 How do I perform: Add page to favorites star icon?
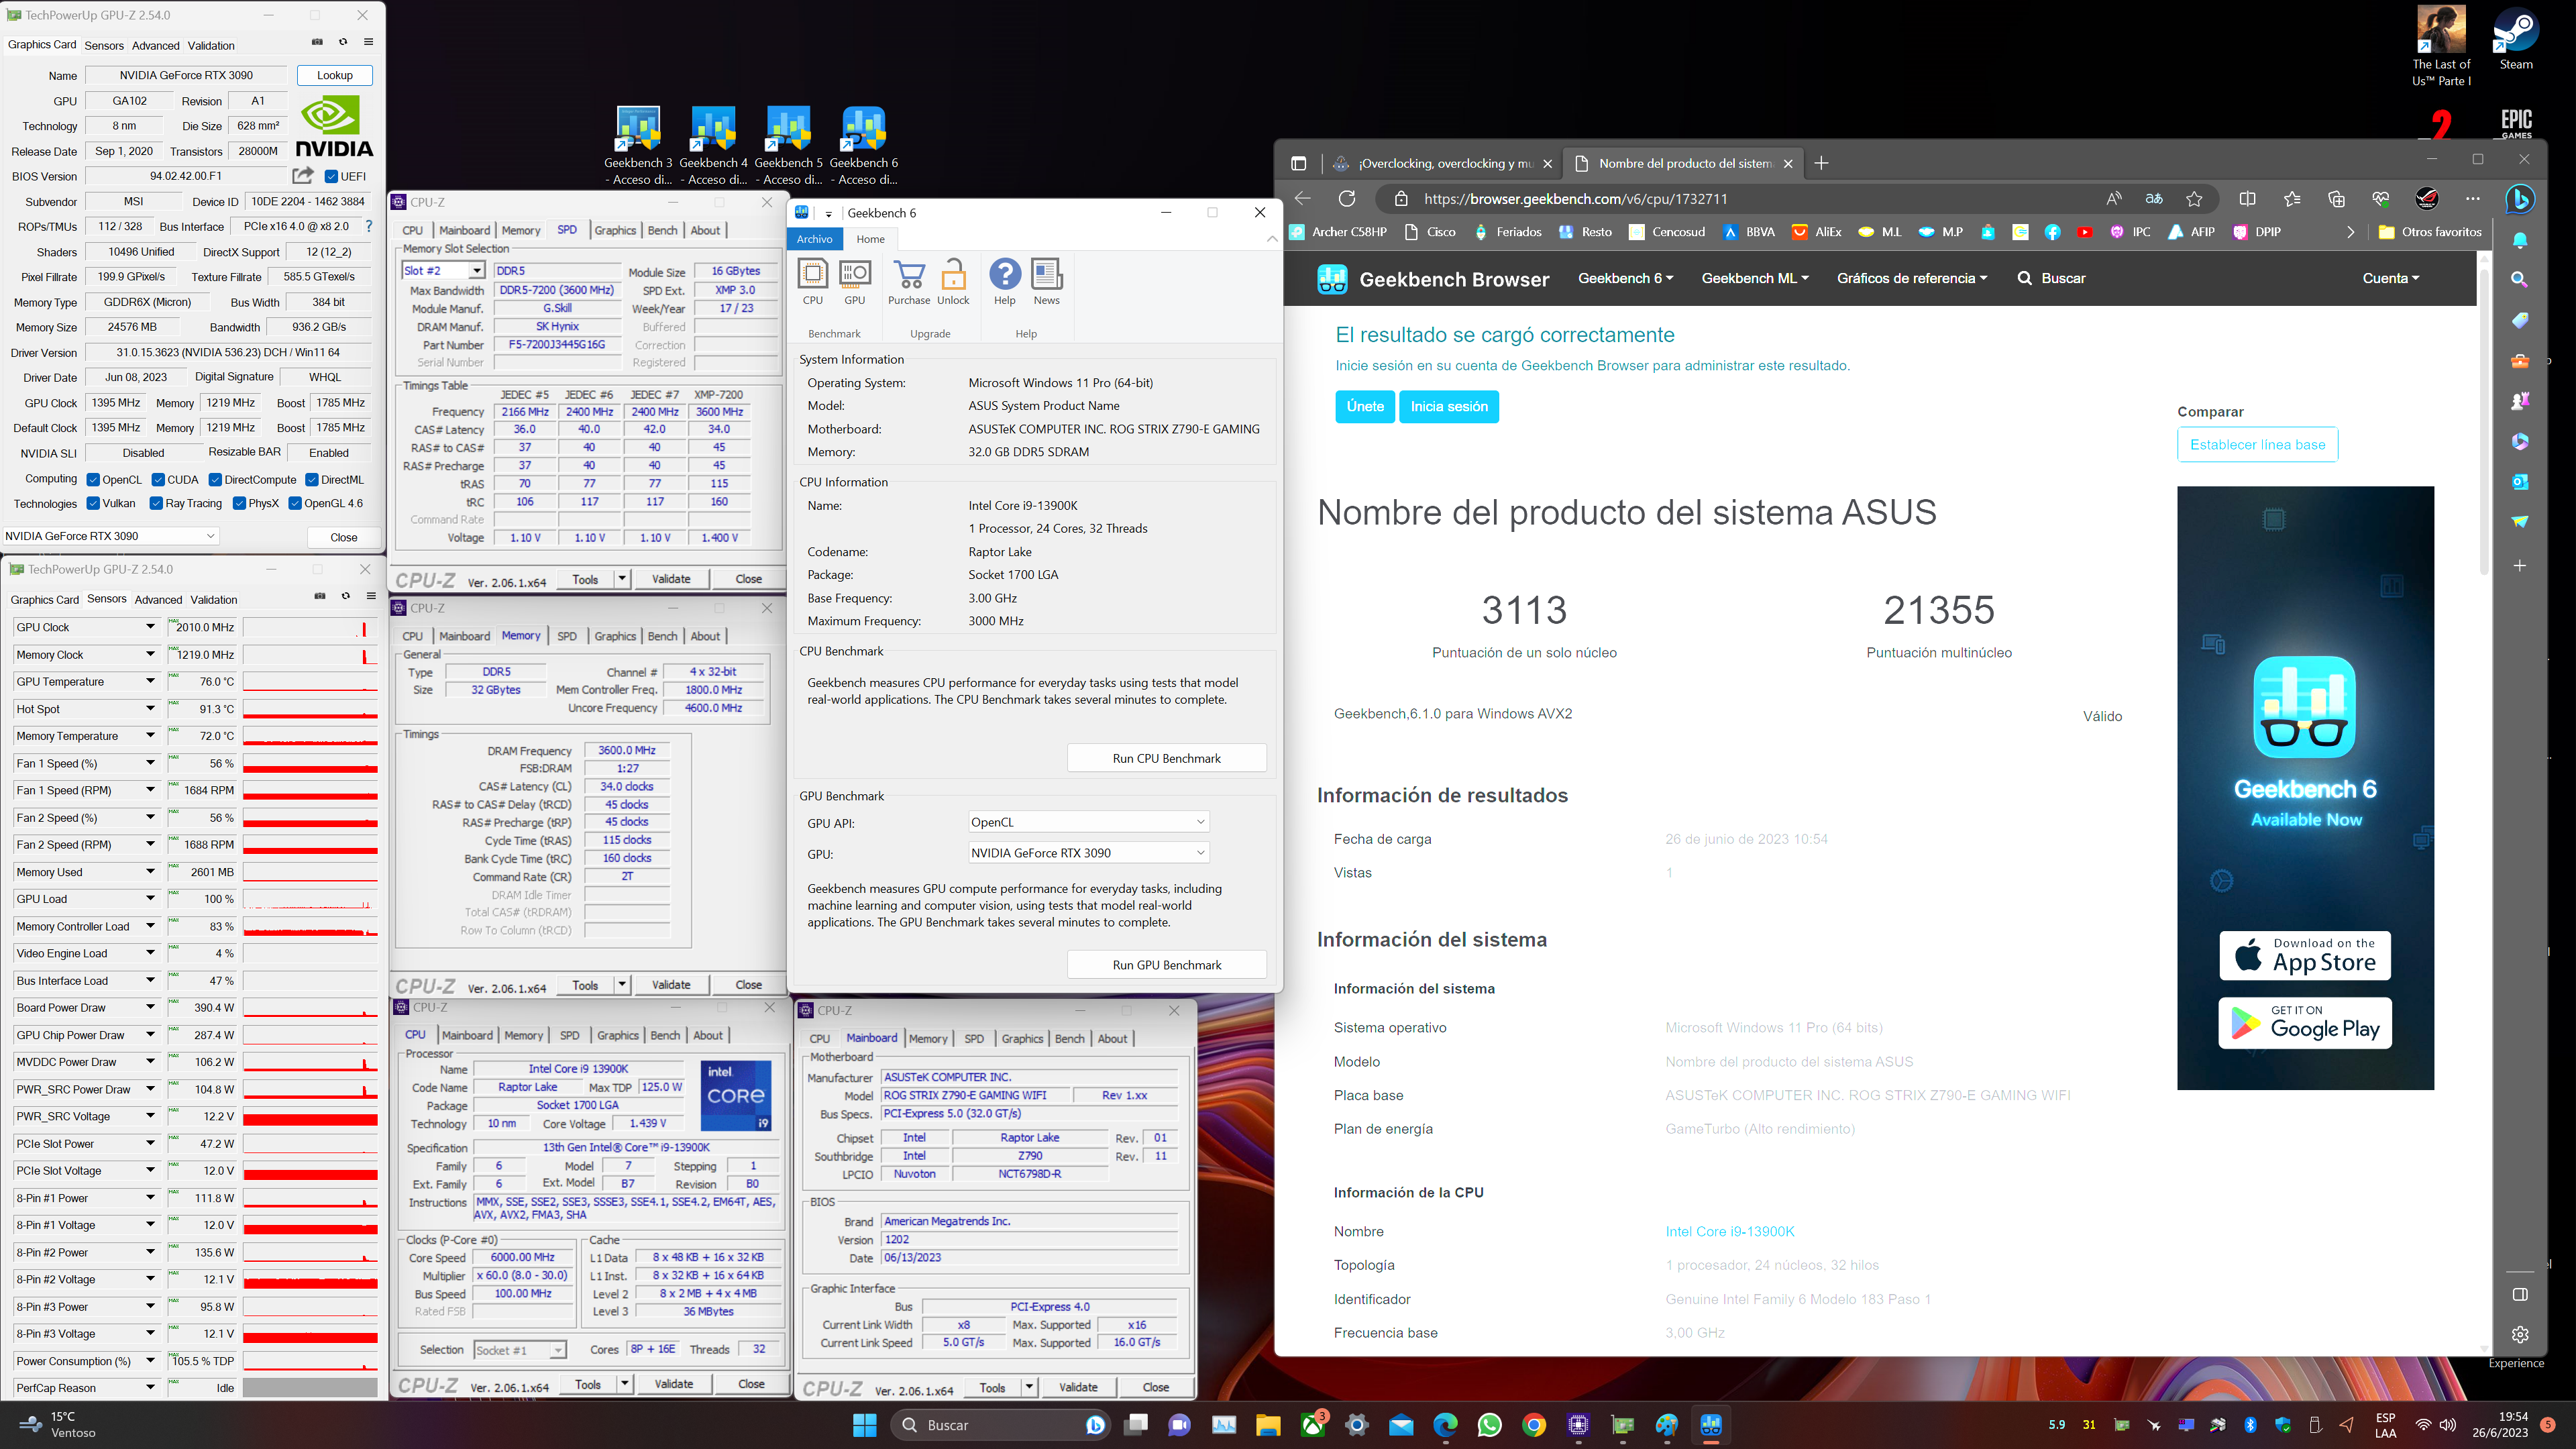(x=2194, y=199)
